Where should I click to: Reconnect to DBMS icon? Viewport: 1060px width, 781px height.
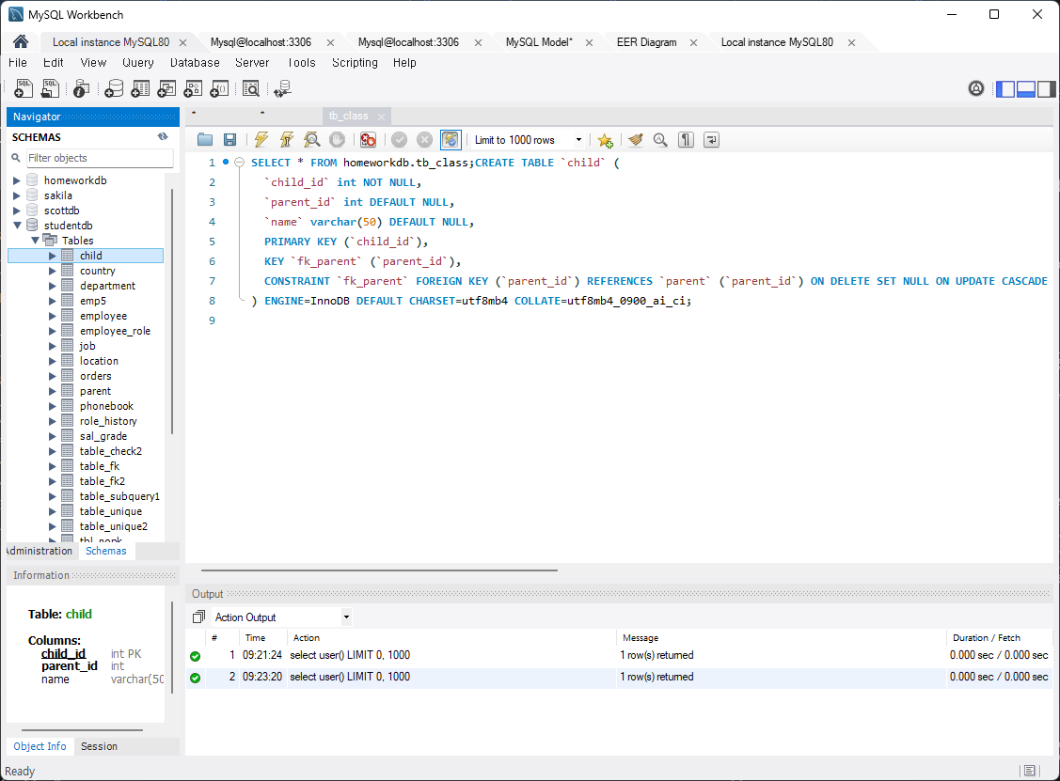pyautogui.click(x=282, y=88)
